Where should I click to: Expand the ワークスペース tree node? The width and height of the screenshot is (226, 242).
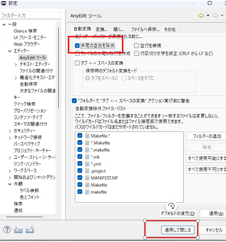(10, 171)
